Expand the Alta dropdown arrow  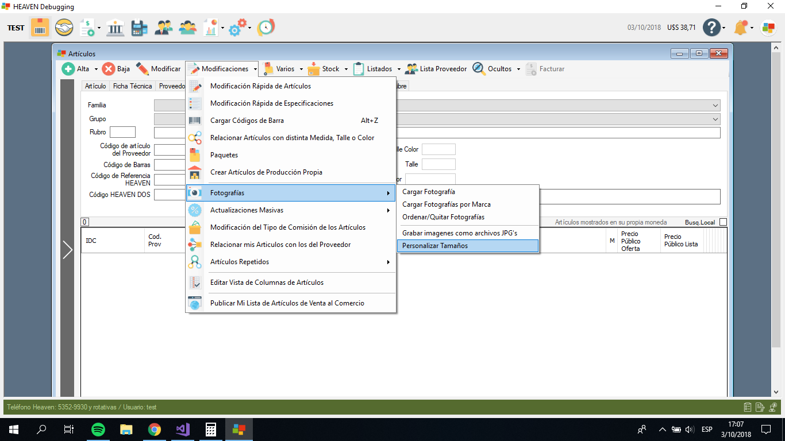[x=96, y=69]
